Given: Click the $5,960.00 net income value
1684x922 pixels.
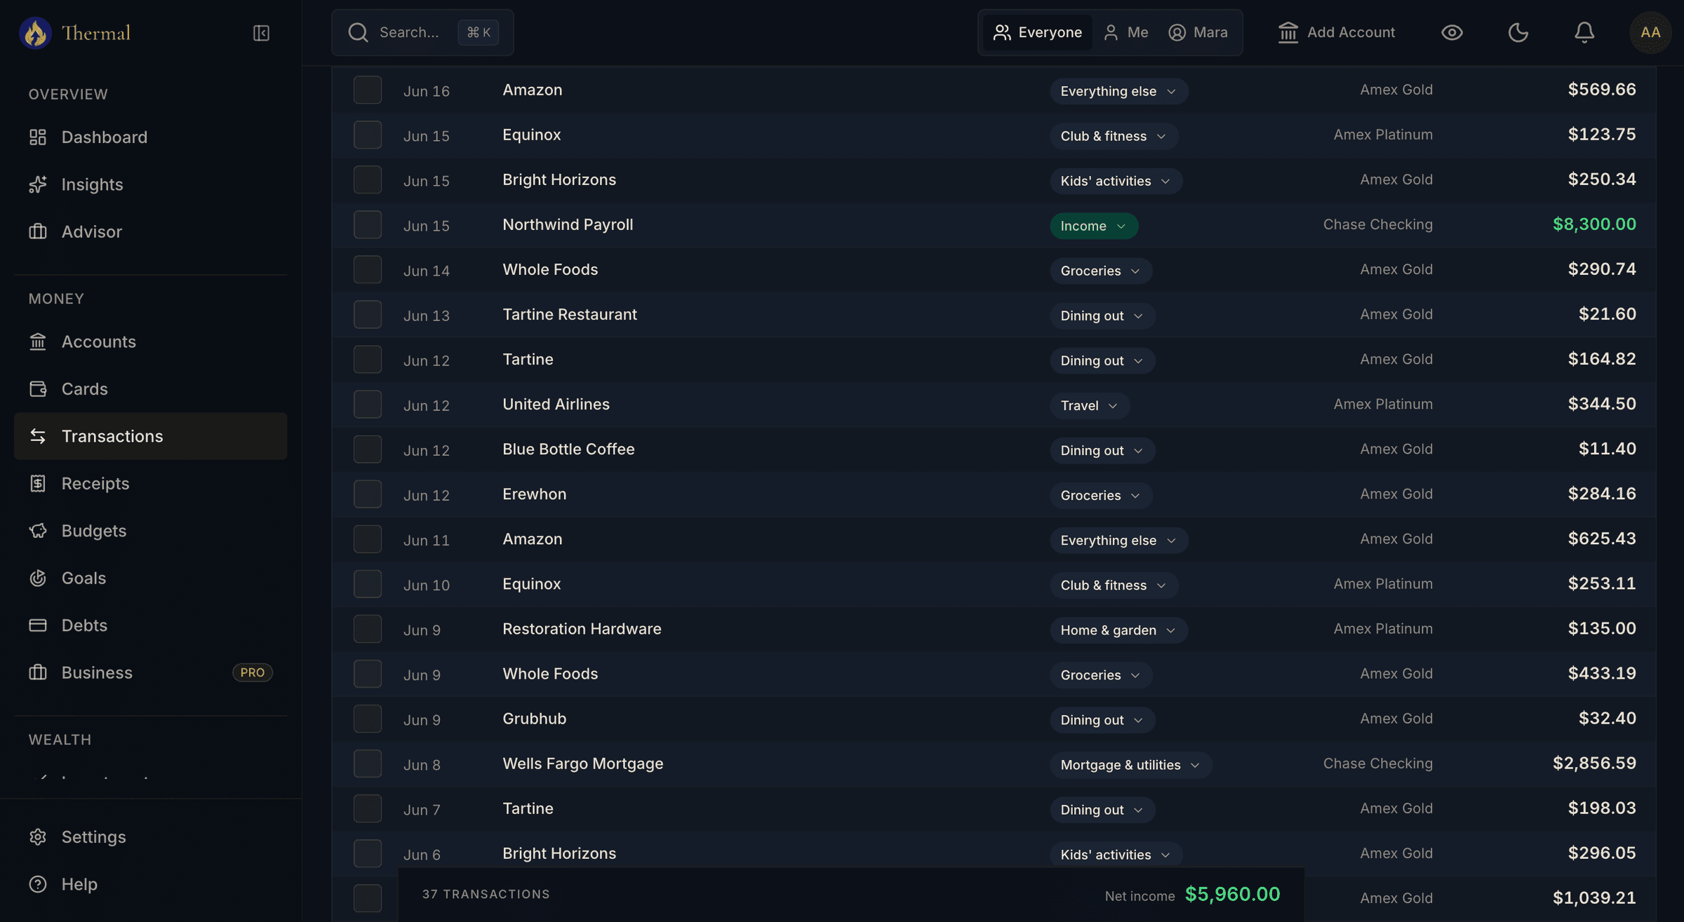Looking at the screenshot, I should coord(1233,894).
